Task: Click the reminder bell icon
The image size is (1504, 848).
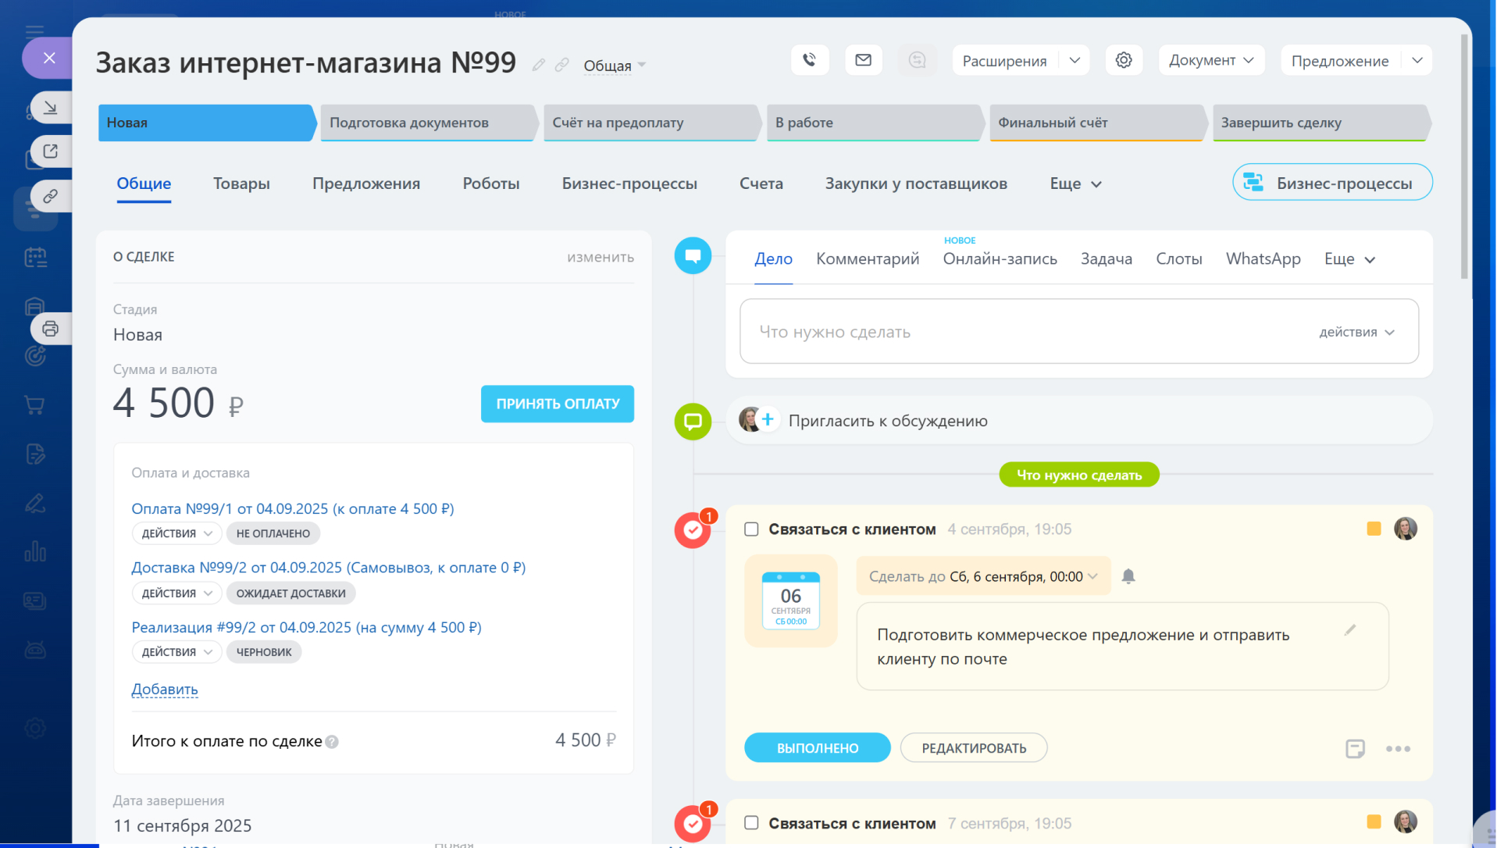Action: [x=1128, y=576]
